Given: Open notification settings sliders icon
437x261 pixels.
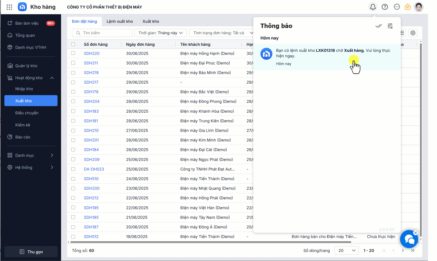Looking at the screenshot, I should point(390,26).
